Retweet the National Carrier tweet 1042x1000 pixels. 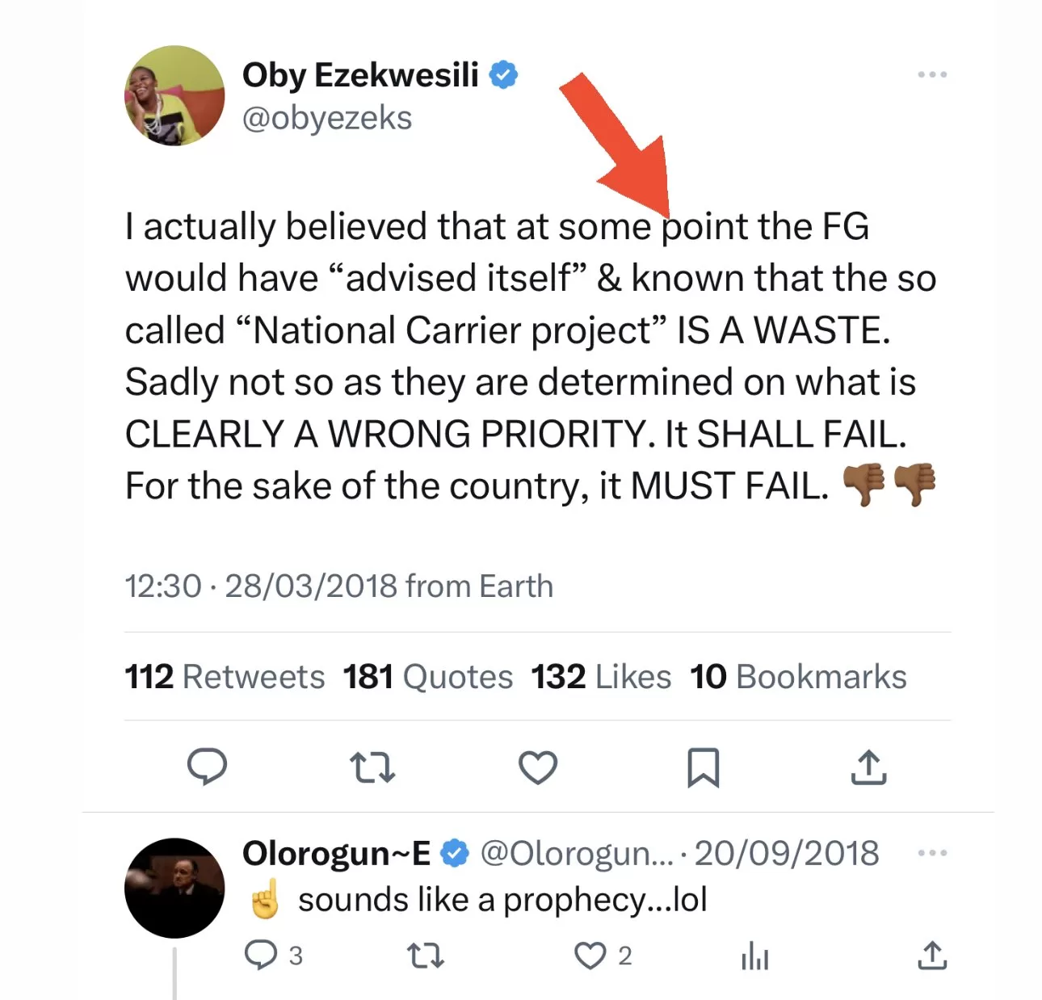click(x=372, y=768)
